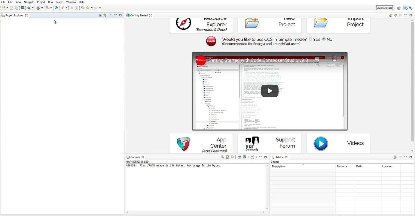Open the Scripts menu

(60, 2)
